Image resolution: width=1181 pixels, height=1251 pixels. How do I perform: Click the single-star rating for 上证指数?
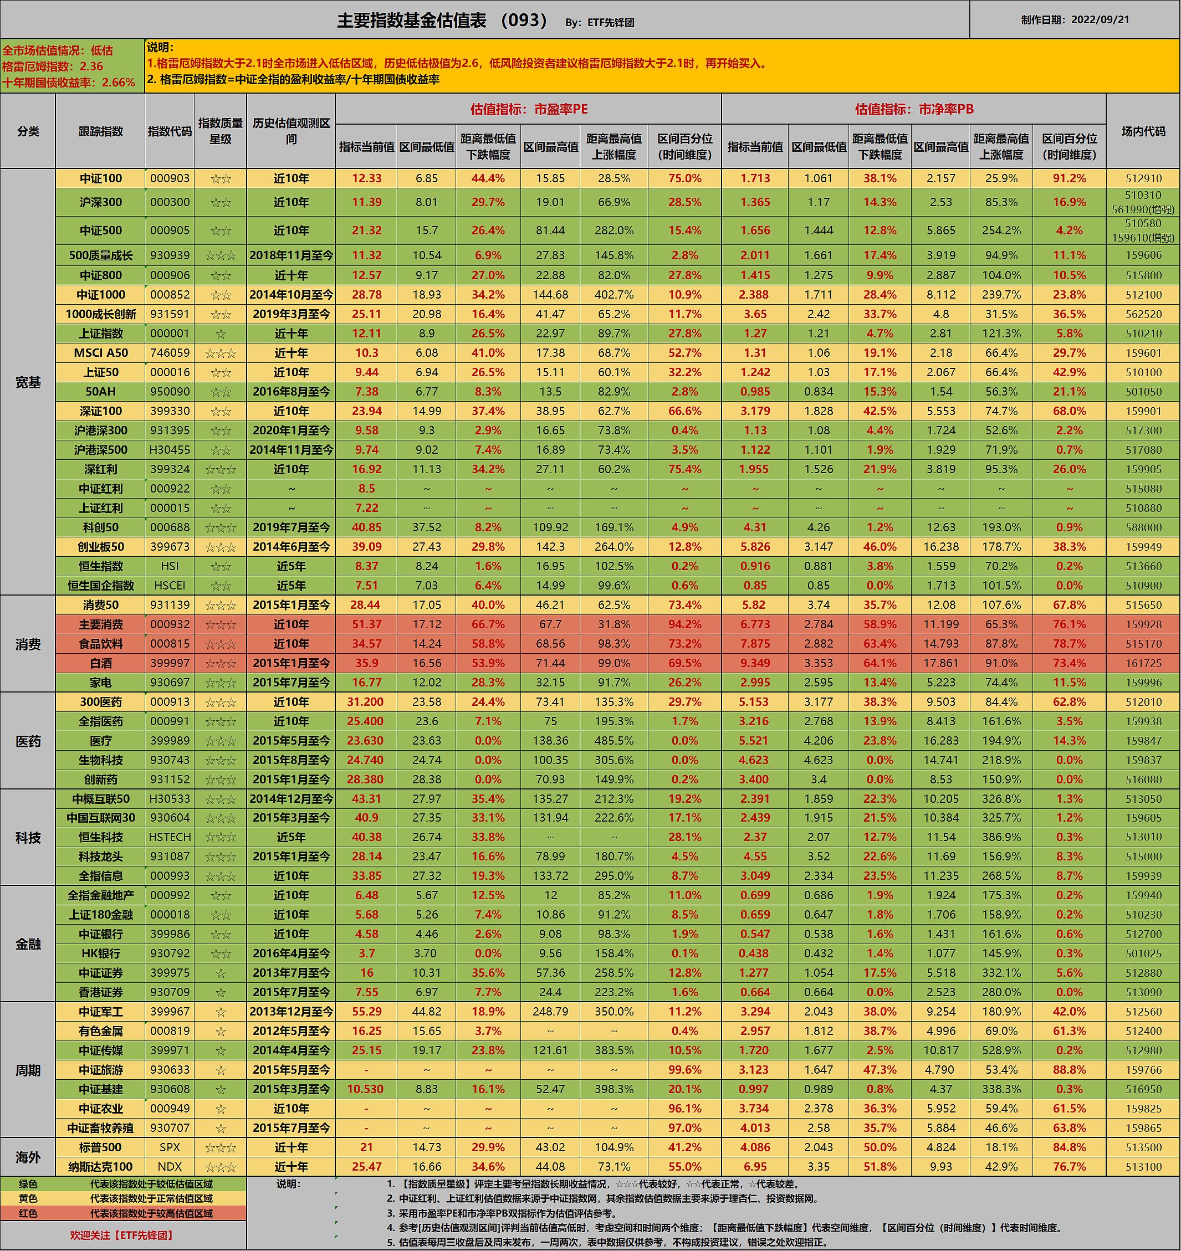click(x=221, y=334)
